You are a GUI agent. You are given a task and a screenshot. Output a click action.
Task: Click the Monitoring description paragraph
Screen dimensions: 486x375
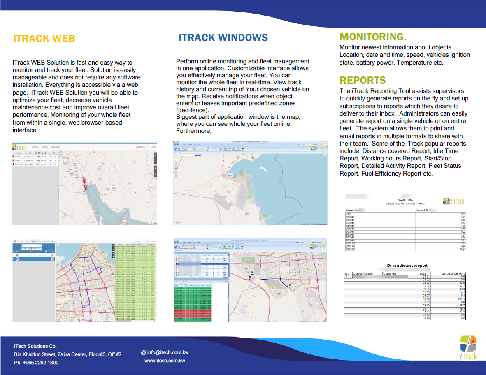(405, 55)
